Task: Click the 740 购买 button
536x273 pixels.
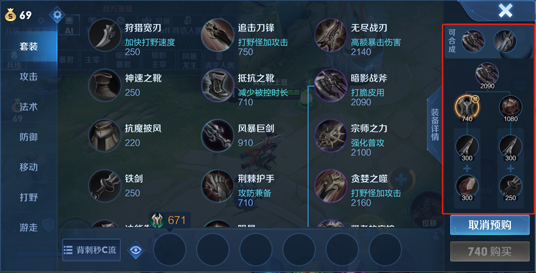Action: pos(490,252)
